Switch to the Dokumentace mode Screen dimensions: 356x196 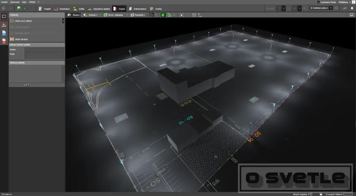(138, 9)
